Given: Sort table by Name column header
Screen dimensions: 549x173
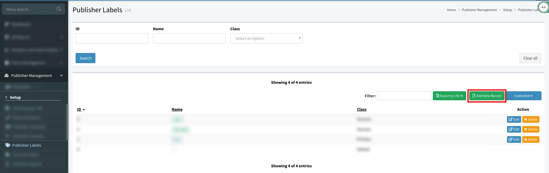Looking at the screenshot, I should coord(177,110).
